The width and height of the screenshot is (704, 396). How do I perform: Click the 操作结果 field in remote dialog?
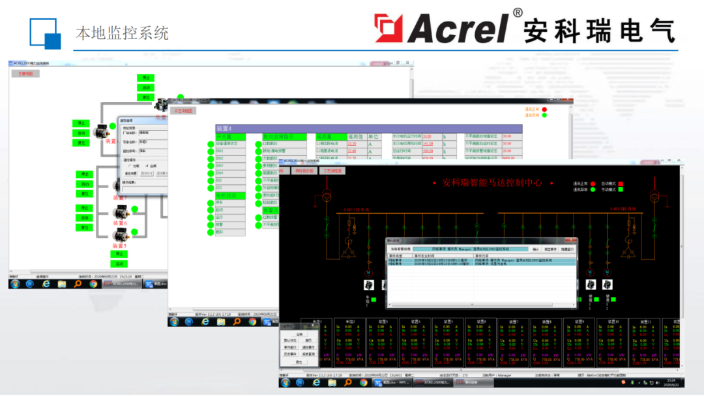point(145,190)
